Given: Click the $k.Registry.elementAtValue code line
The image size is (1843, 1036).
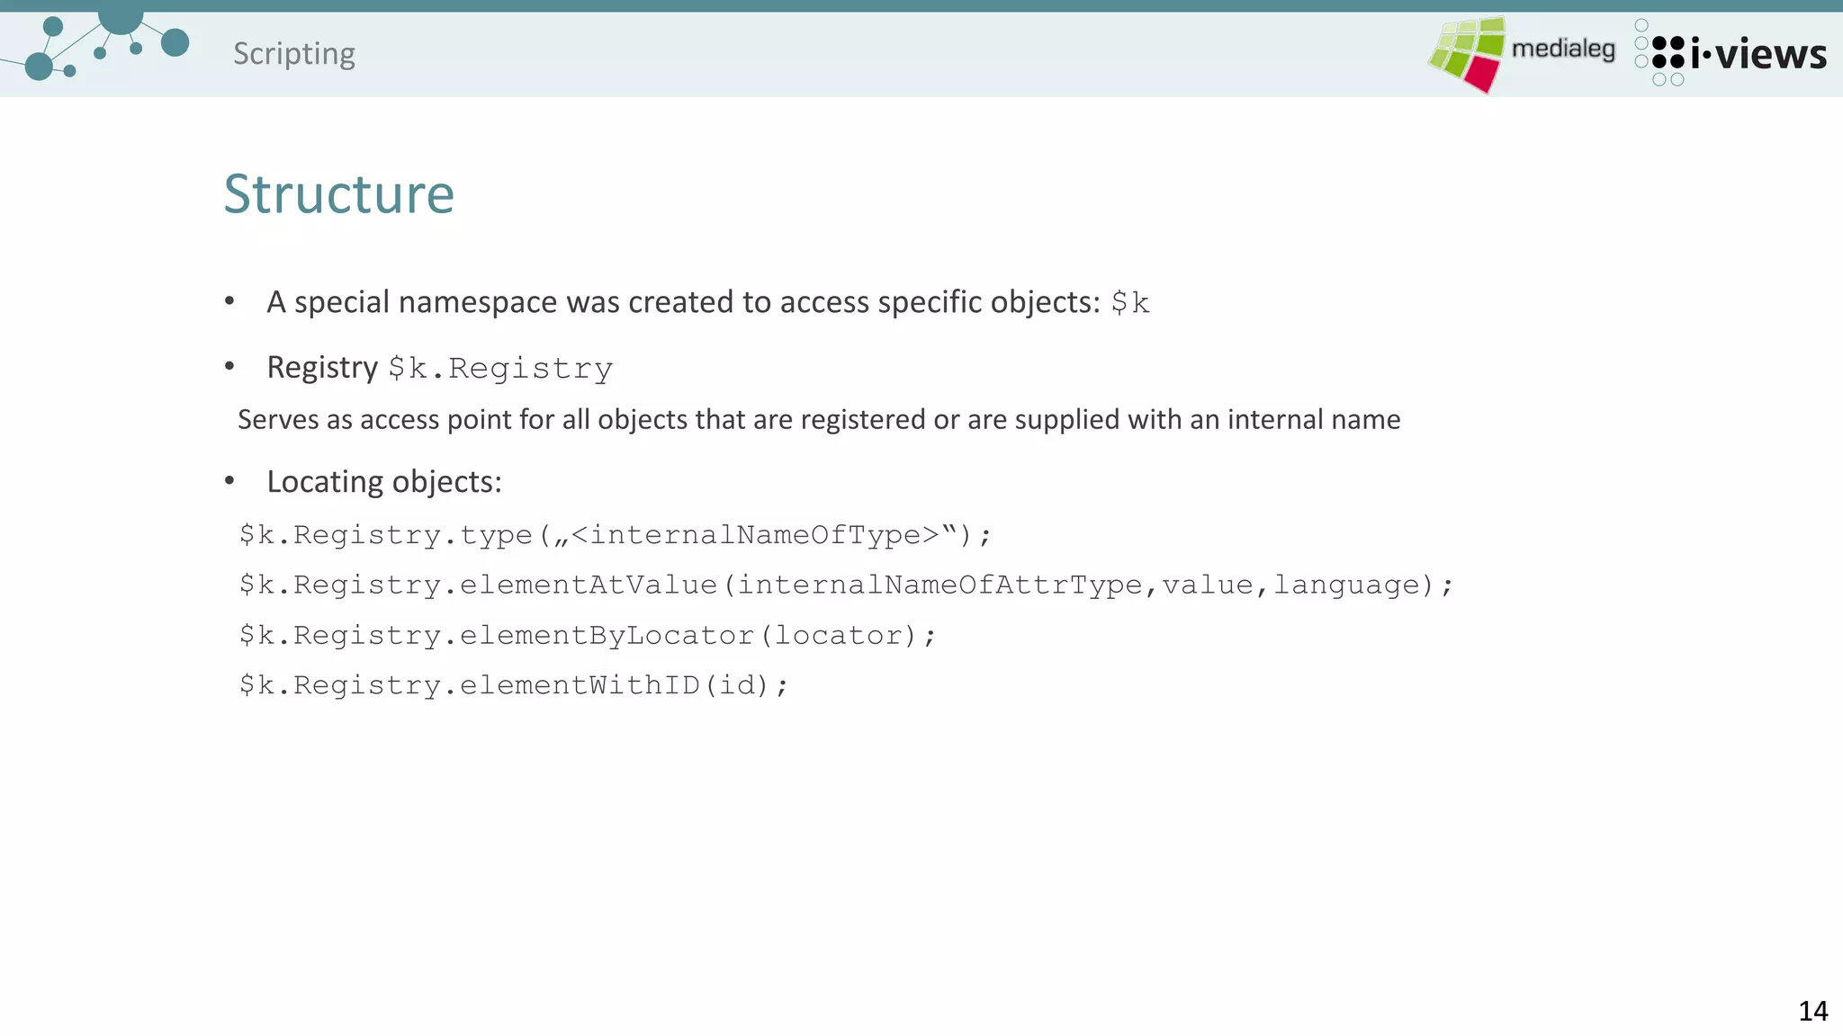Looking at the screenshot, I should [x=846, y=585].
